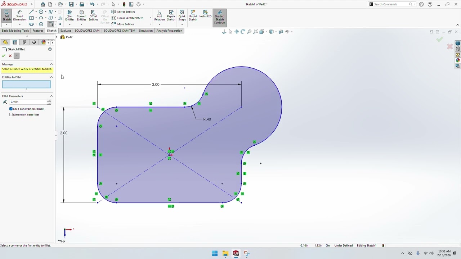Open the Add Relation tool
Screen dimensions: 461x259
click(x=159, y=15)
